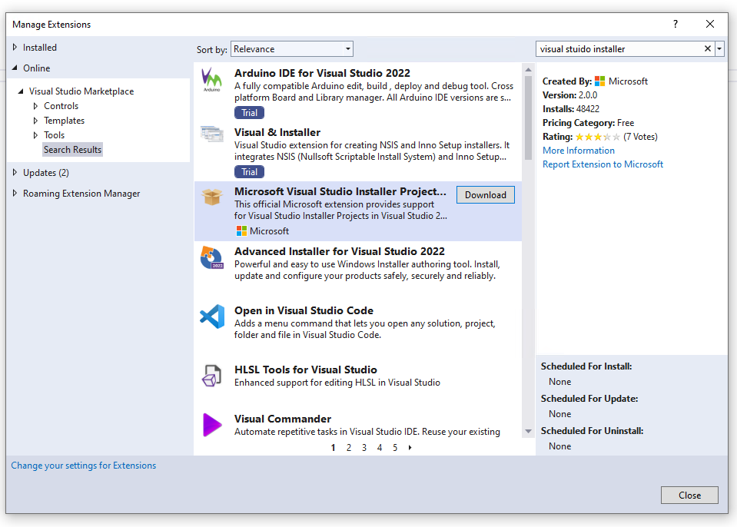Image resolution: width=737 pixels, height=527 pixels.
Task: Select Search Results in the tree
Action: pos(72,150)
